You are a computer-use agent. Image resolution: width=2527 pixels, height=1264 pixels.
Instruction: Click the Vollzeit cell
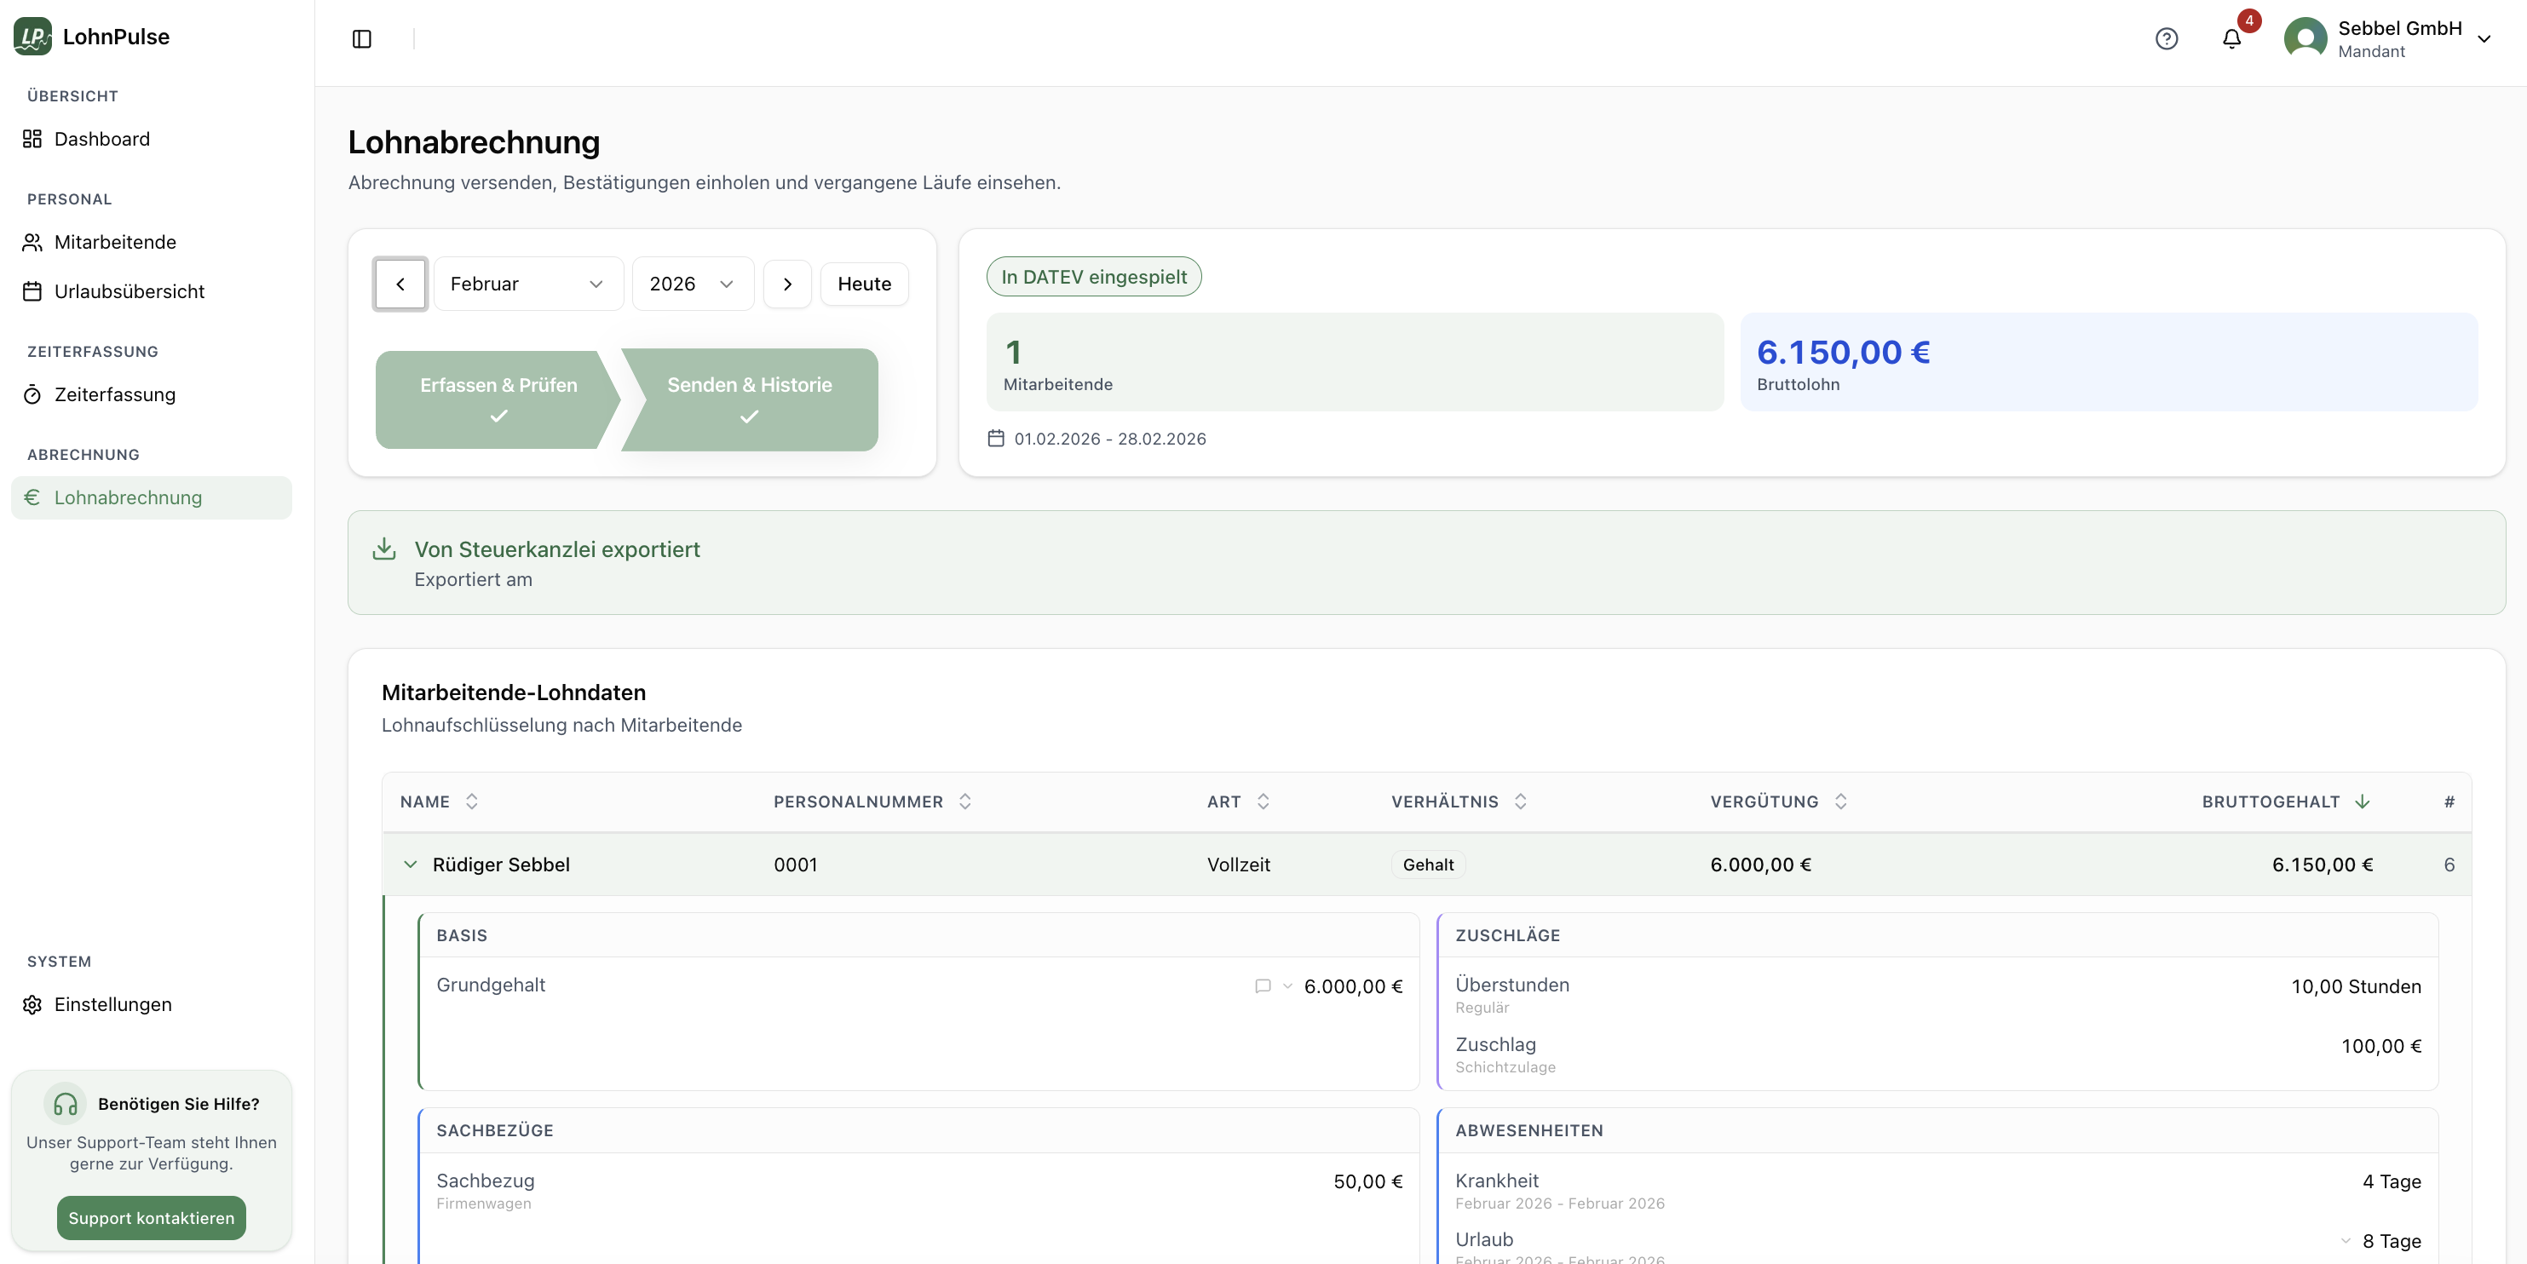coord(1238,864)
